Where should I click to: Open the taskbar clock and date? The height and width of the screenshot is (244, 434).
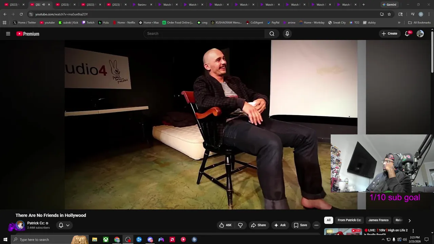[x=415, y=240]
